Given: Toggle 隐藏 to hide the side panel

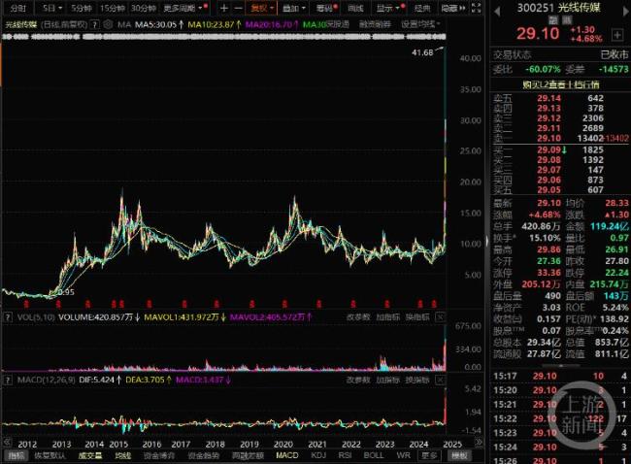Looking at the screenshot, I should pyautogui.click(x=448, y=8).
